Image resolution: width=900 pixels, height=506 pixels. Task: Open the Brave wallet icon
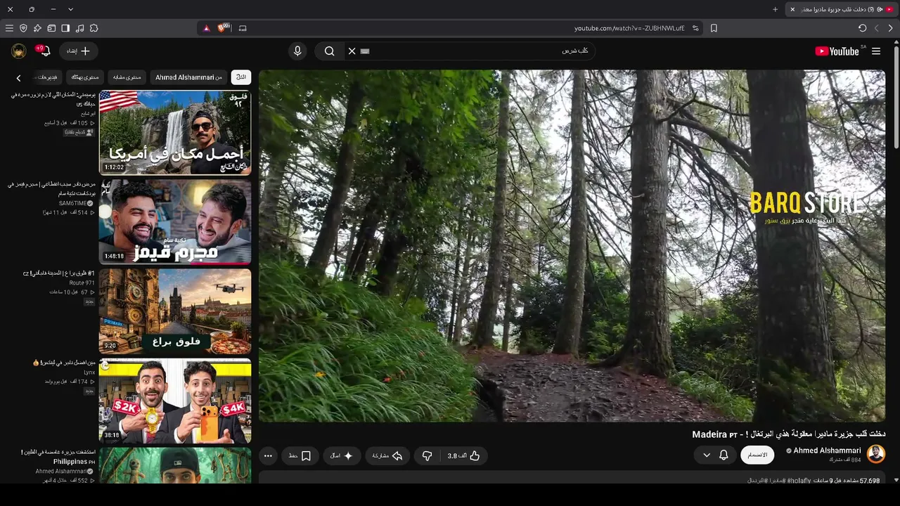pos(51,28)
